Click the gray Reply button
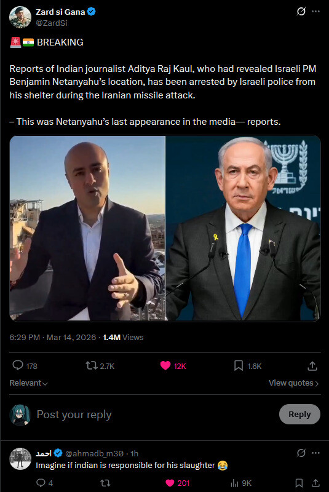329x492 pixels. point(299,414)
